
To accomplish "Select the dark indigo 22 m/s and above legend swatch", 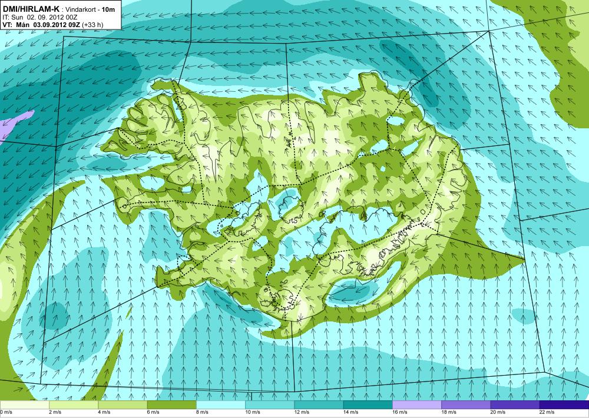I will [x=564, y=405].
